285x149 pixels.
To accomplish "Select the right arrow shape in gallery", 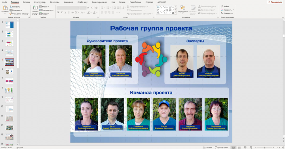I will [167, 10].
